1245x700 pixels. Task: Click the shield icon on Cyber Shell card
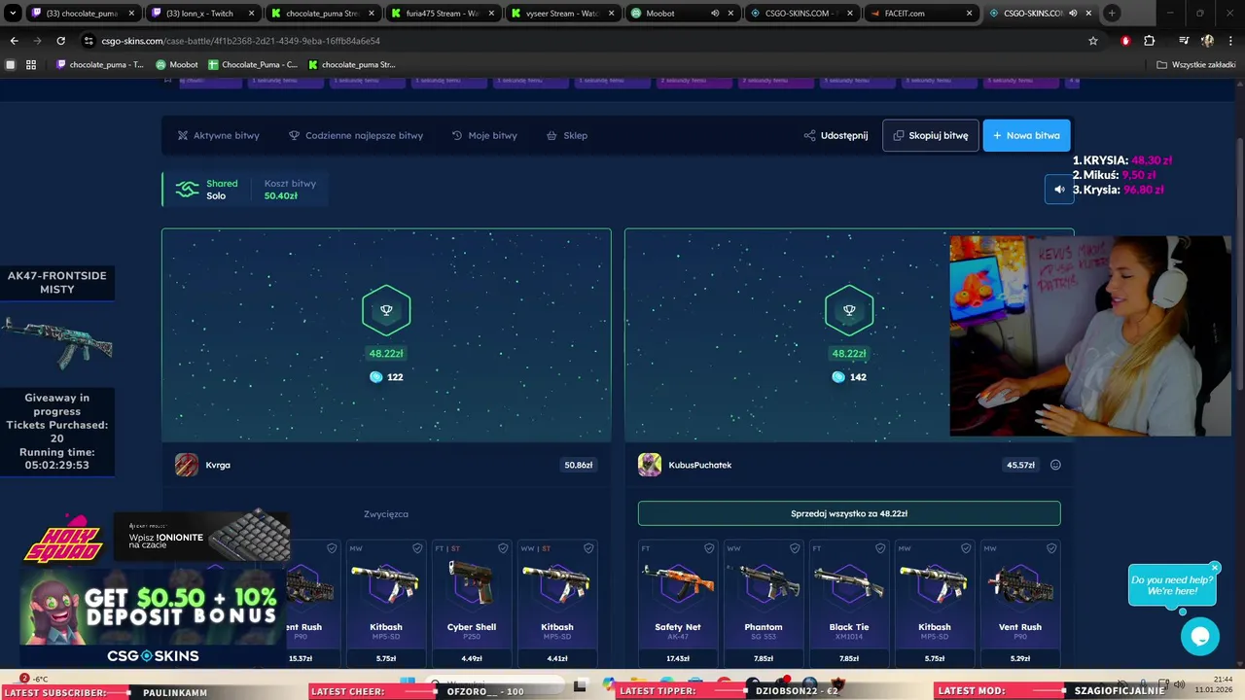tap(503, 548)
